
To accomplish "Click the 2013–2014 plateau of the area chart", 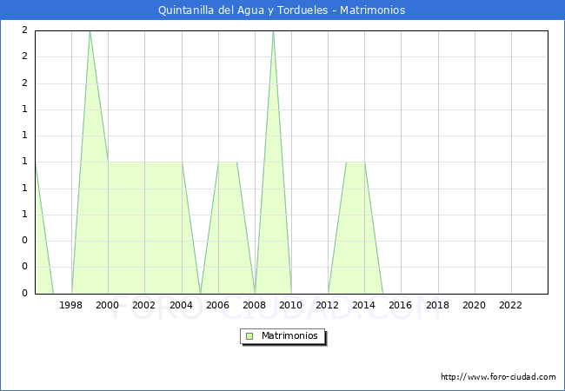I will [356, 162].
